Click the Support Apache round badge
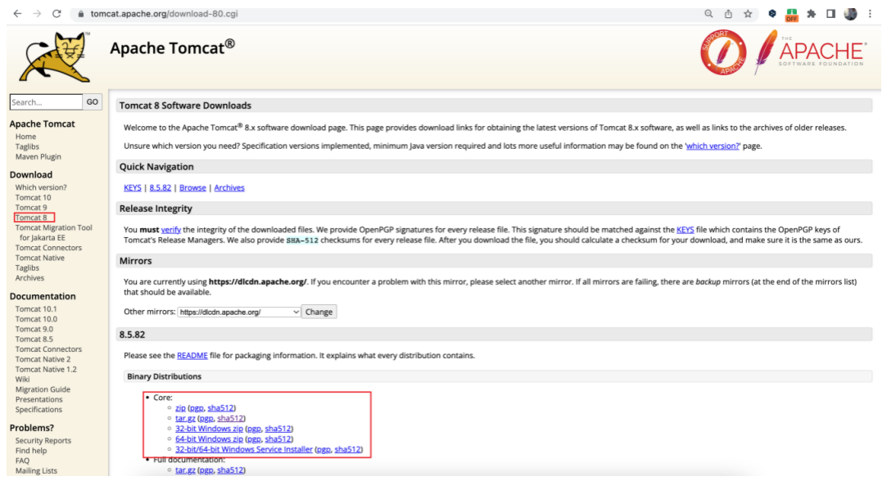The image size is (896, 481). click(x=723, y=52)
